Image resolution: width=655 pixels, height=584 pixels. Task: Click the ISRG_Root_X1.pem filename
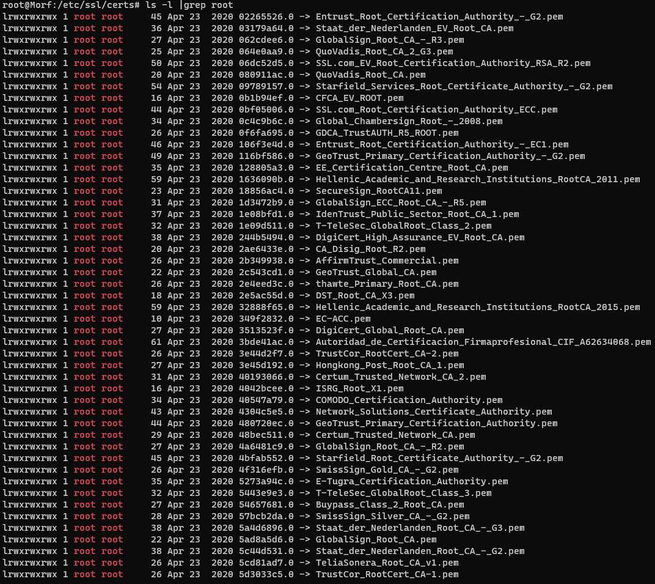coord(359,388)
